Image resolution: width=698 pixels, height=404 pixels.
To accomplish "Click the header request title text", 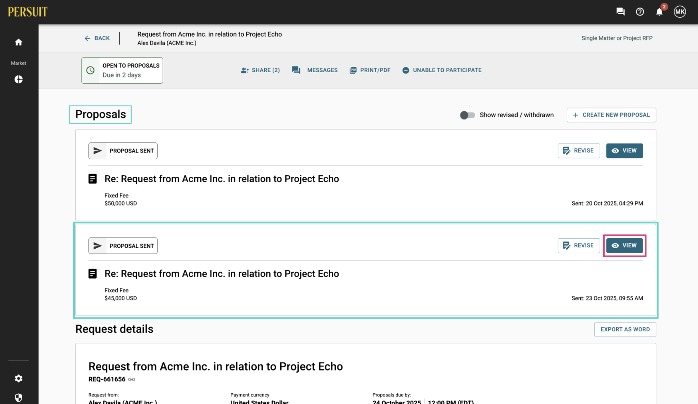I will click(210, 34).
